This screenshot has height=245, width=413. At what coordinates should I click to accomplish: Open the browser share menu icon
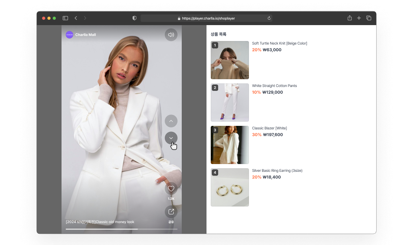pyautogui.click(x=350, y=18)
